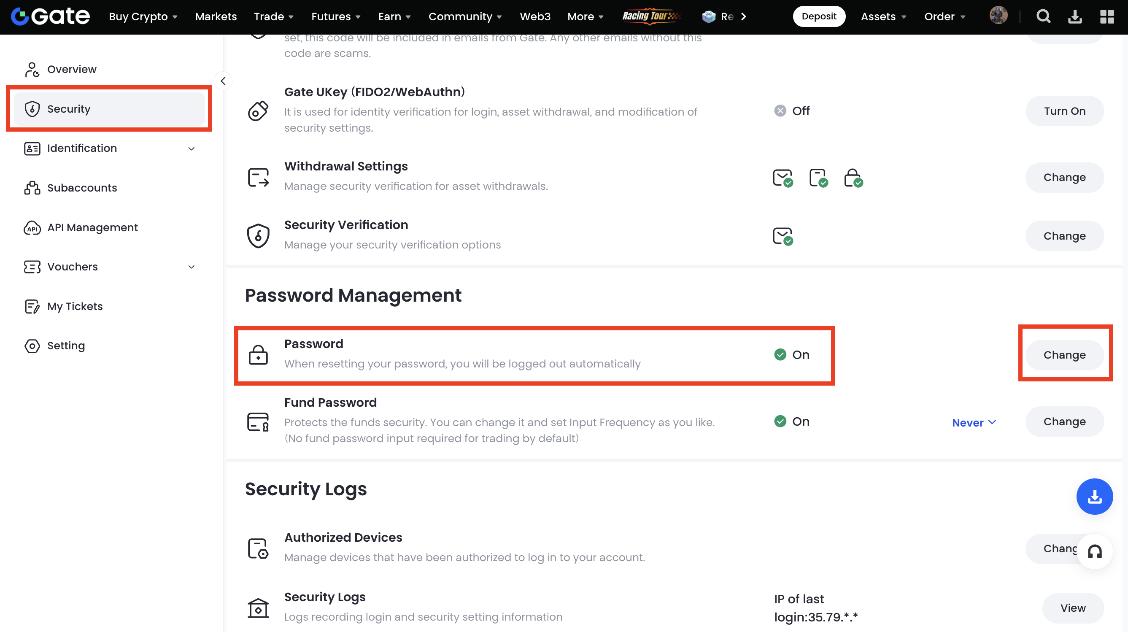Turn On Gate UKey
1128x632 pixels.
1064,111
